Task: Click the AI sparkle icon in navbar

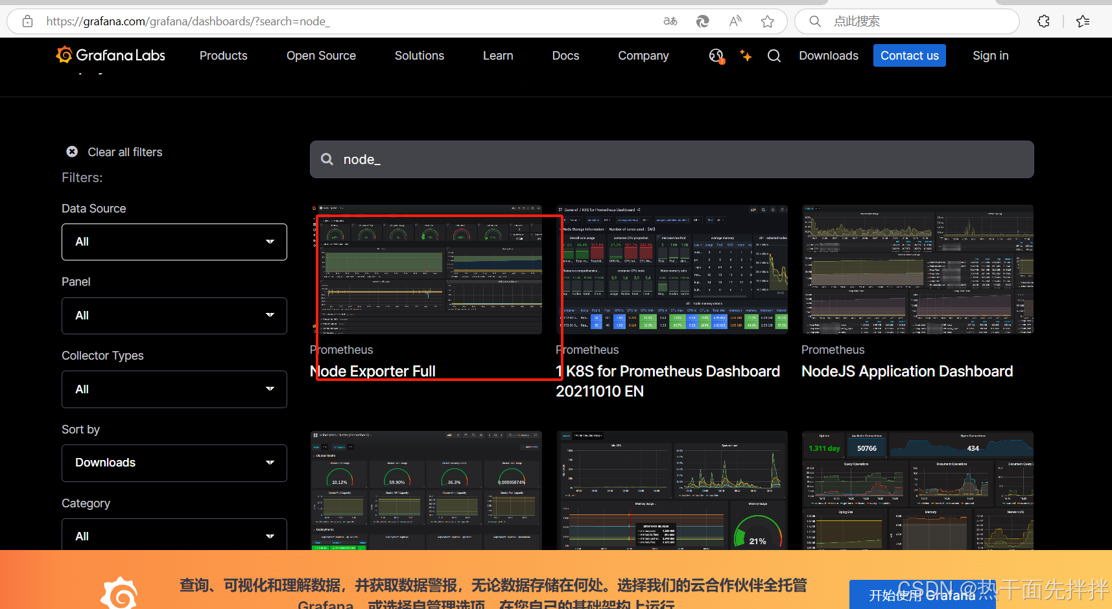Action: [x=746, y=56]
